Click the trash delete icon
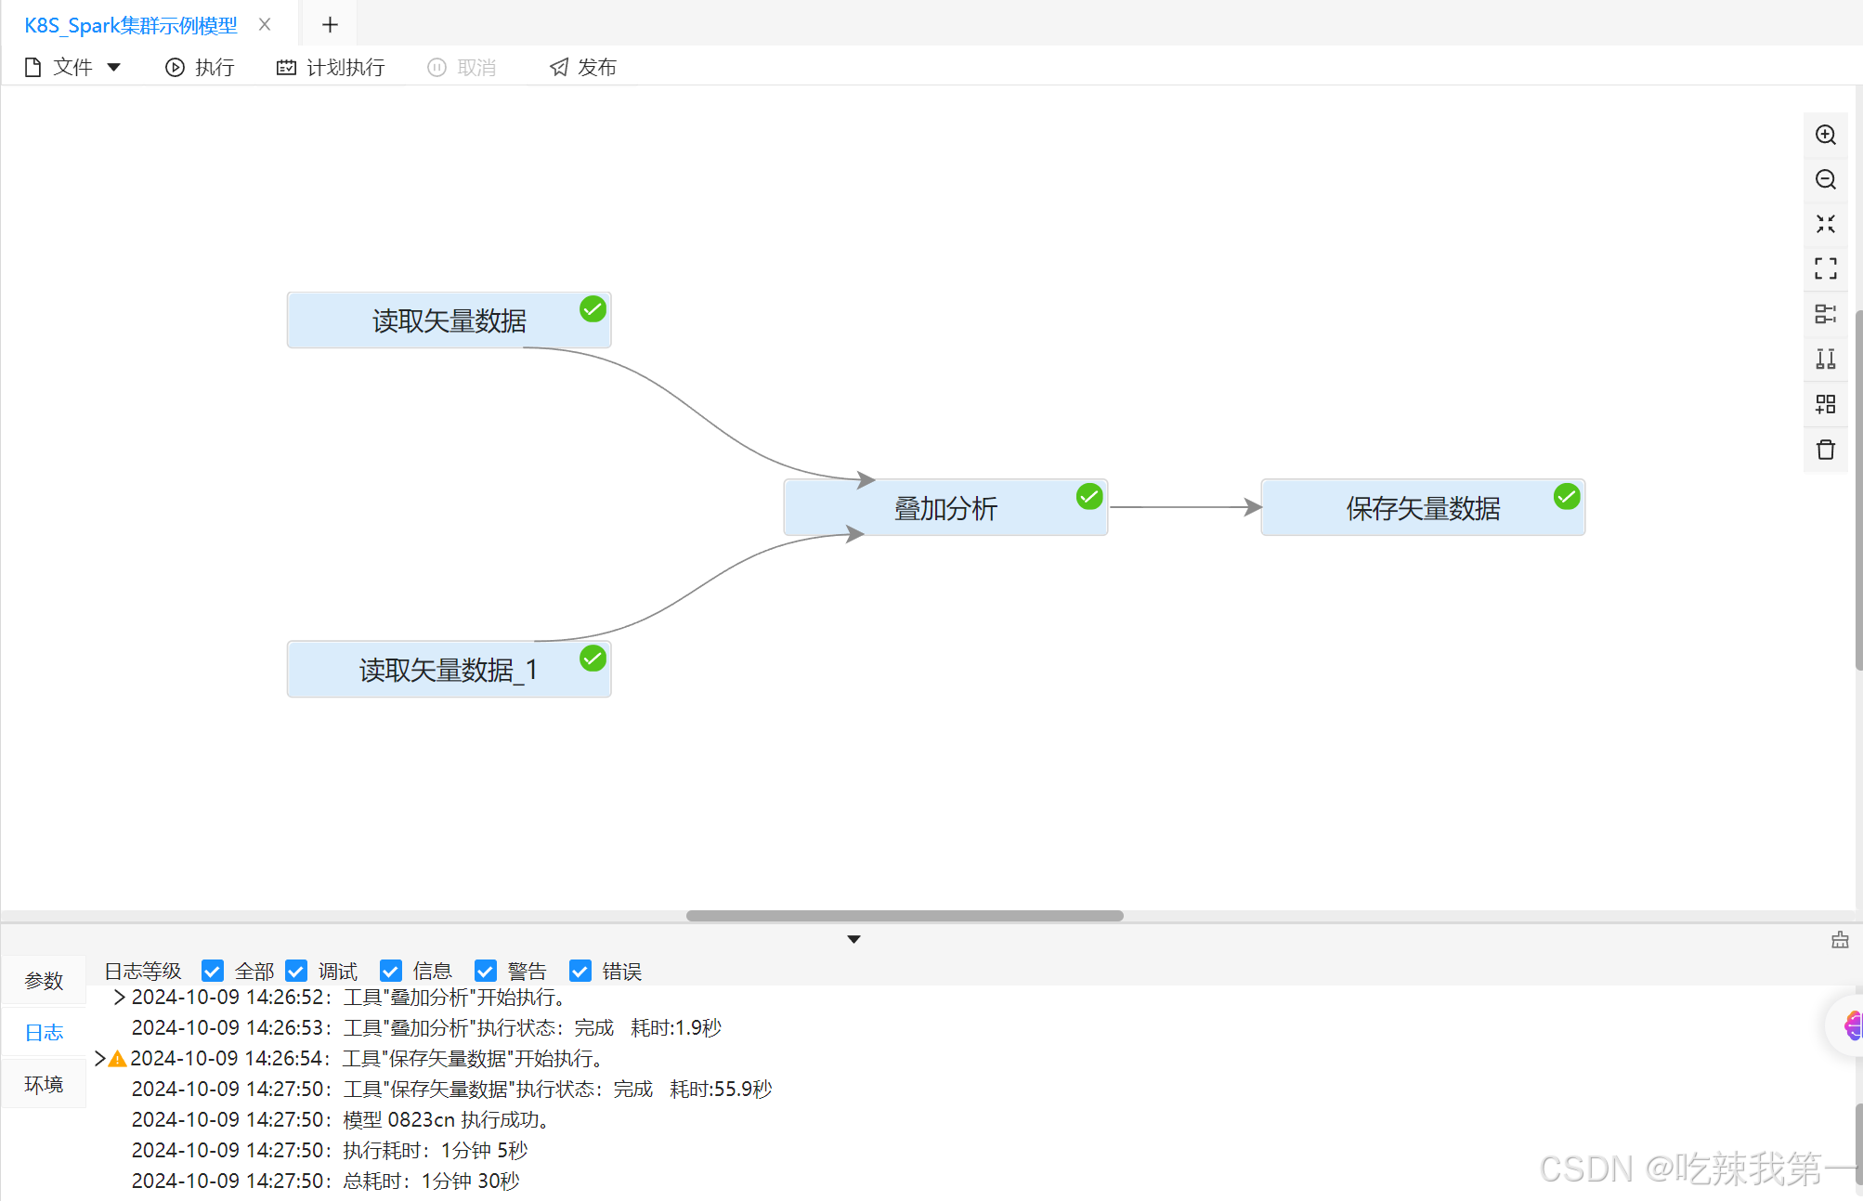Viewport: 1863px width, 1201px height. point(1825,450)
